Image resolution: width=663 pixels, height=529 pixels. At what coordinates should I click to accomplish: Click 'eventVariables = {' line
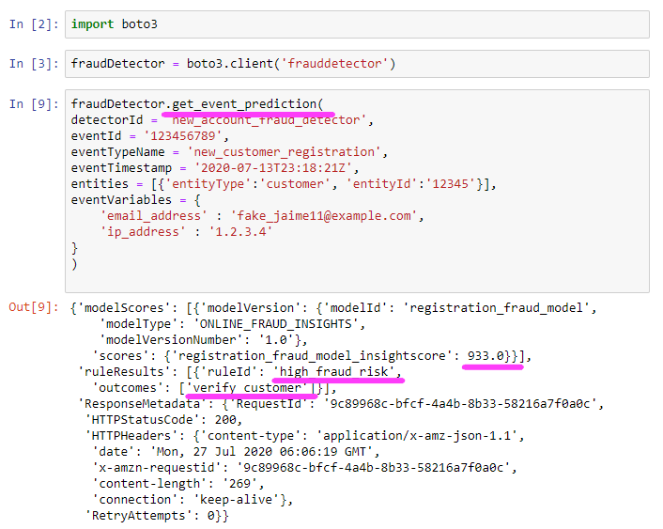136,200
